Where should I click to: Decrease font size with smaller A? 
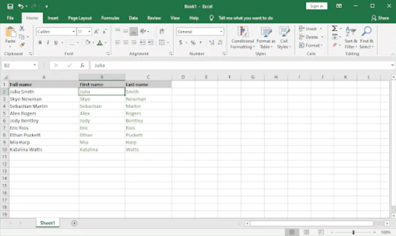pyautogui.click(x=105, y=32)
